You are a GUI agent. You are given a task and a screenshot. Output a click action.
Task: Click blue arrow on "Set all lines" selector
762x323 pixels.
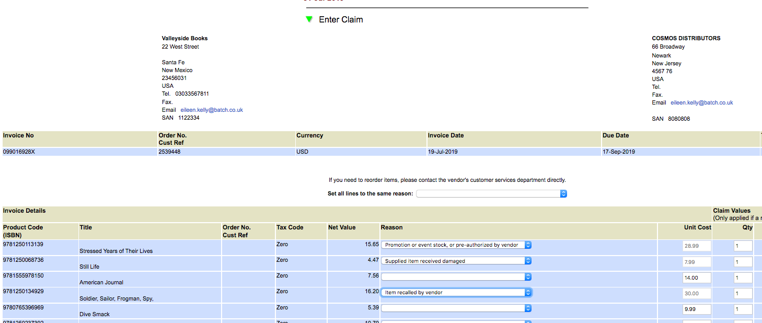point(563,193)
